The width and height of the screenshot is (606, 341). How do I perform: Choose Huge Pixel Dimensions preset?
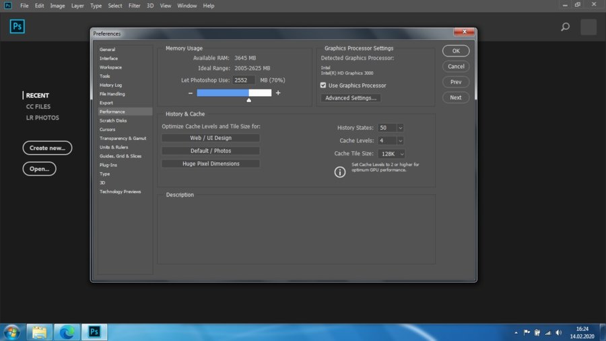click(211, 163)
